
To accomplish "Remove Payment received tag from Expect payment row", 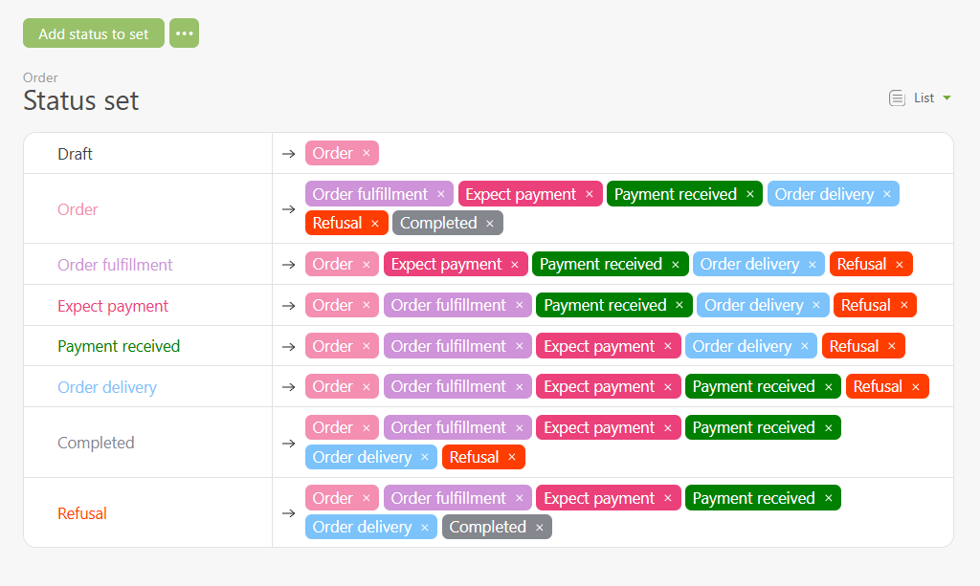I will (x=679, y=305).
